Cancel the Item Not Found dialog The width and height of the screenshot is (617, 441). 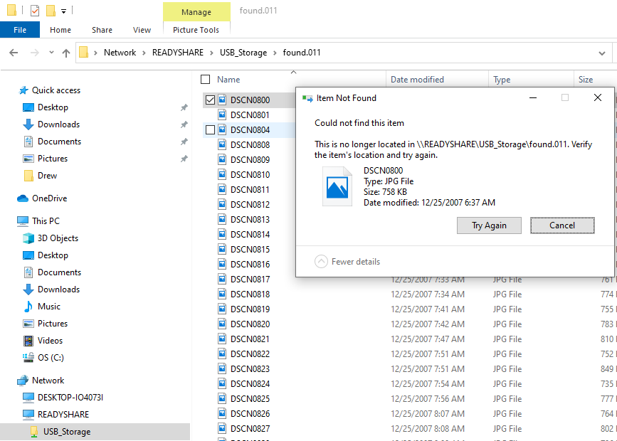tap(562, 225)
